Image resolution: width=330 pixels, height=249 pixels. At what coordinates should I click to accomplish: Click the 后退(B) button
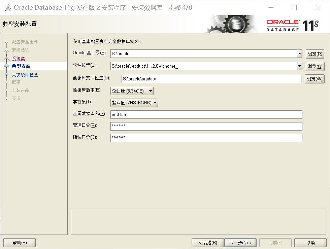207,243
